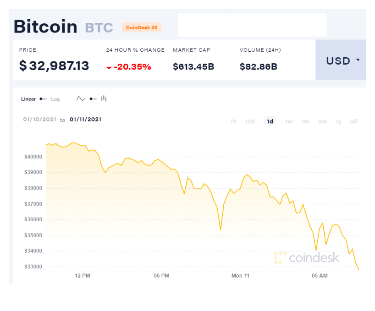375x311 pixels.
Task: Choose the Linear scale label
Action: pyautogui.click(x=28, y=99)
